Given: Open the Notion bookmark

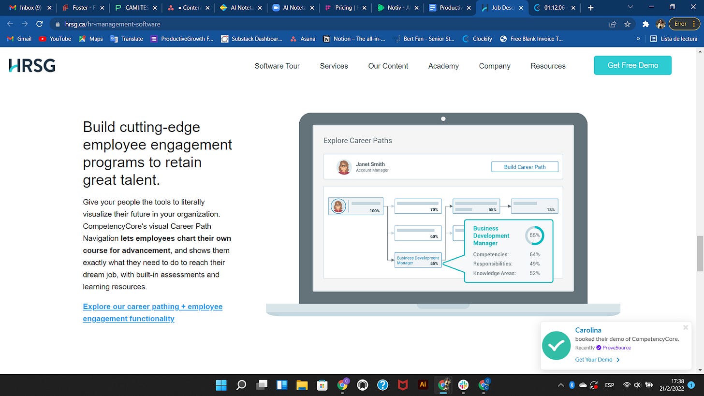Looking at the screenshot, I should click(x=353, y=39).
